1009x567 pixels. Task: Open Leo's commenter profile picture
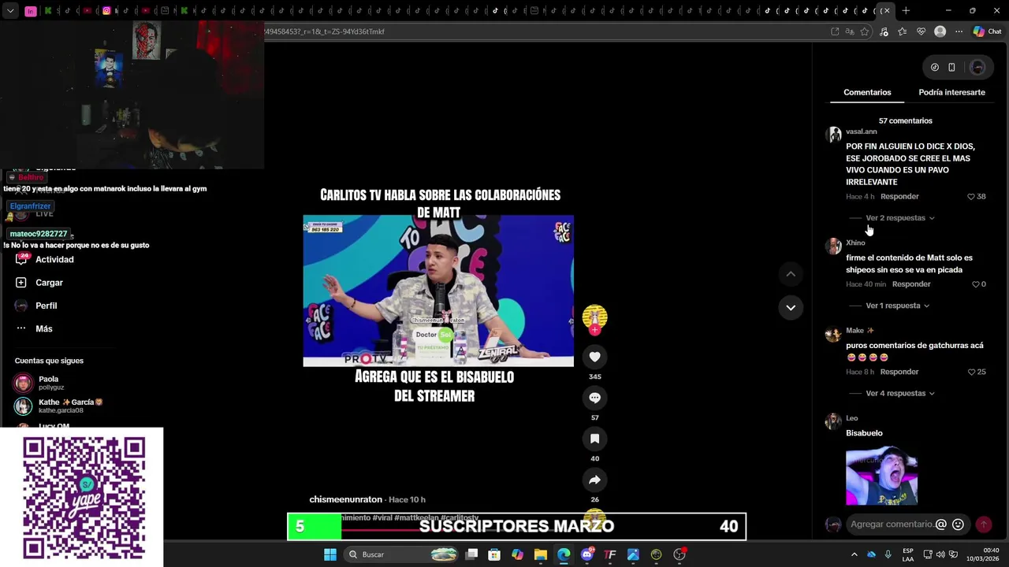[x=833, y=421]
